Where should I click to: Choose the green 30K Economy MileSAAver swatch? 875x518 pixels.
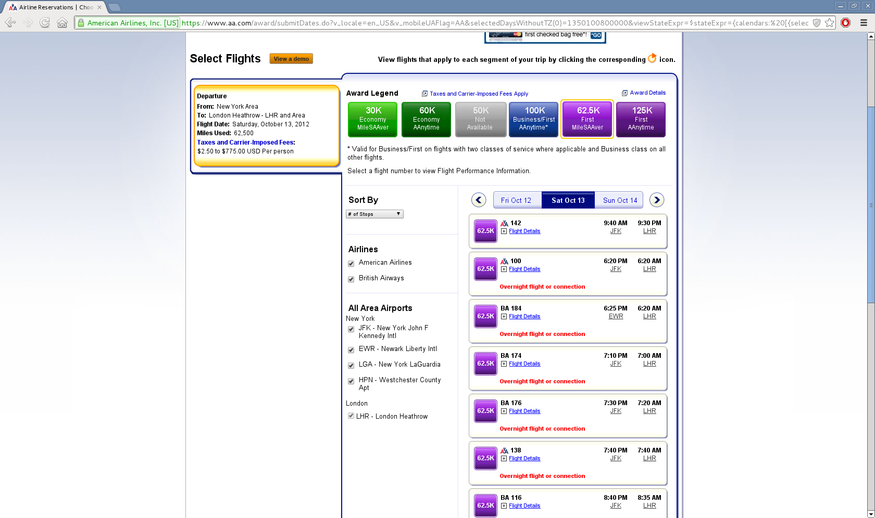pyautogui.click(x=372, y=120)
